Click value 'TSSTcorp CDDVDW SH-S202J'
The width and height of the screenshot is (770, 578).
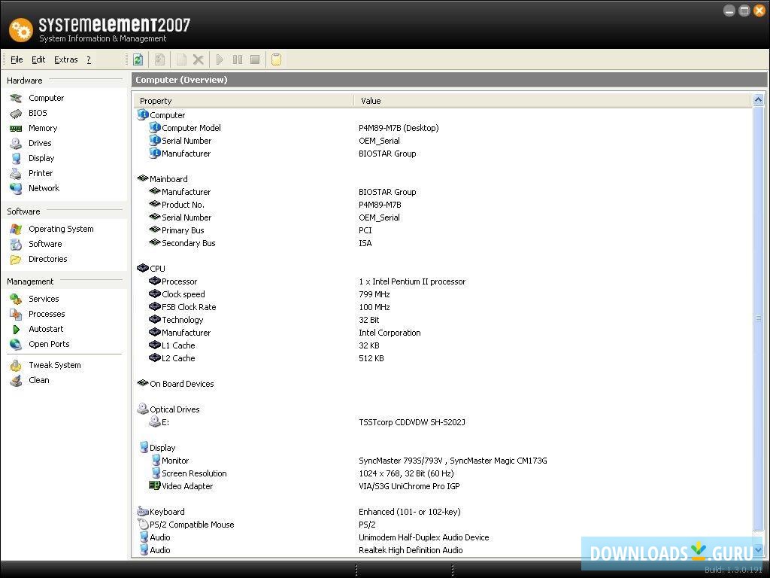[412, 422]
